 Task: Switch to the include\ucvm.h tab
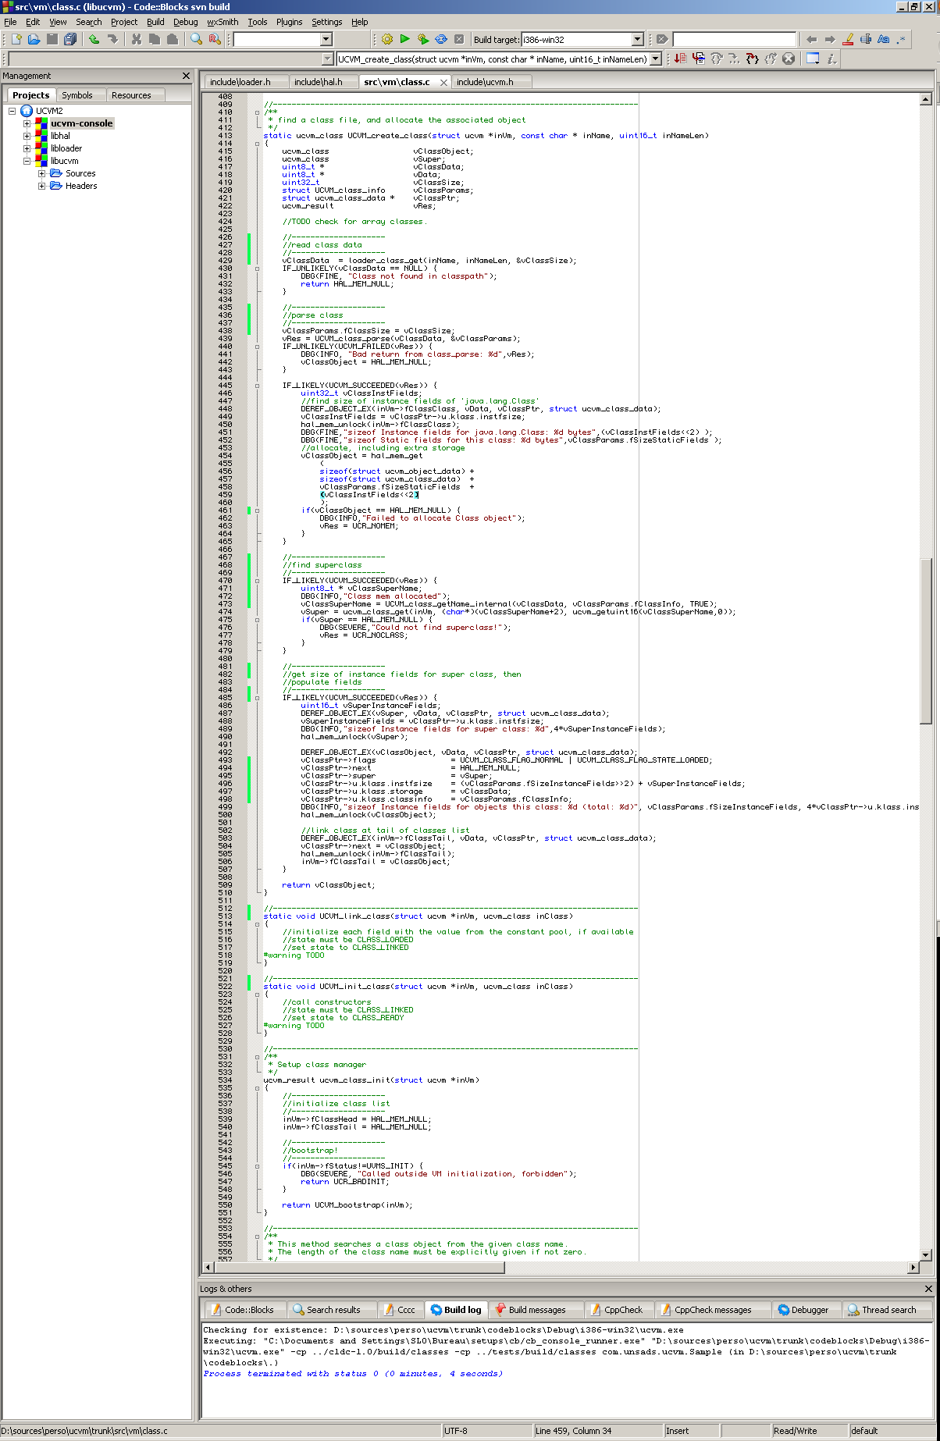click(485, 82)
